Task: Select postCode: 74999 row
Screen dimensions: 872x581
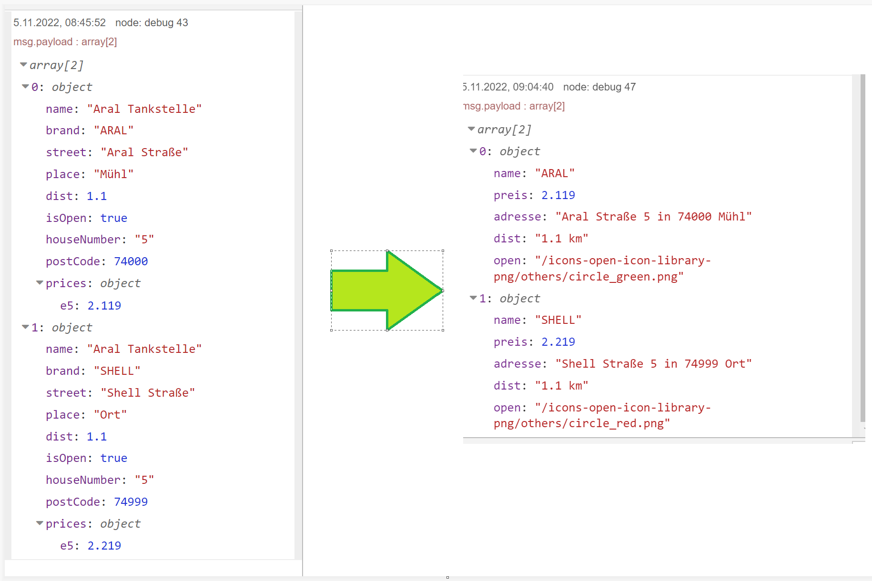Action: [x=97, y=502]
